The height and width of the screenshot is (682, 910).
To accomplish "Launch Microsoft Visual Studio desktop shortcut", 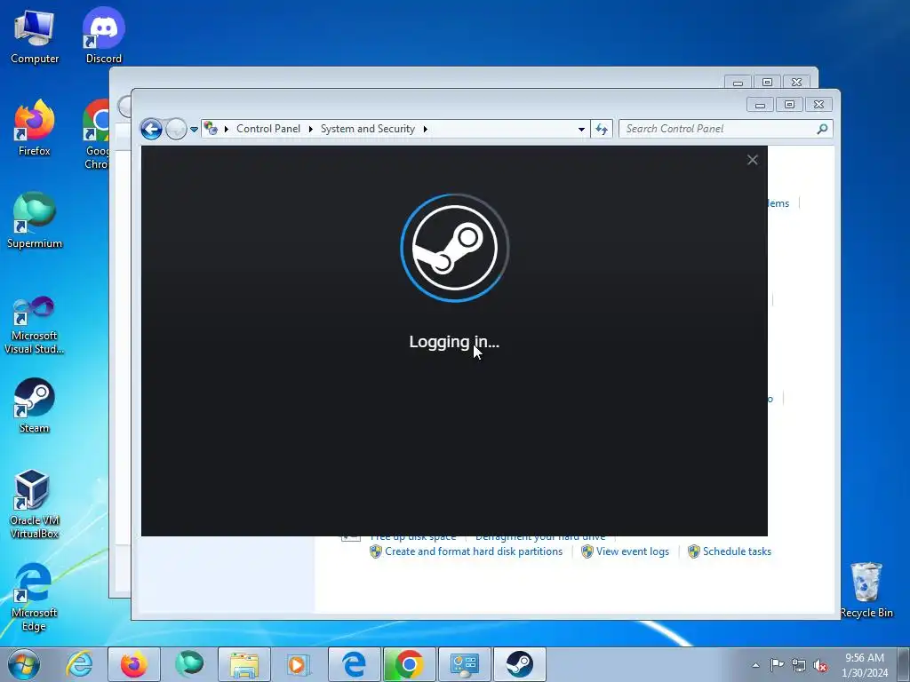I will point(35,325).
